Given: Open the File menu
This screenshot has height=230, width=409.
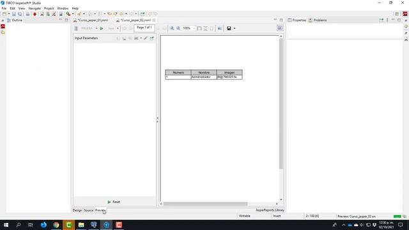Looking at the screenshot, I should click(4, 8).
